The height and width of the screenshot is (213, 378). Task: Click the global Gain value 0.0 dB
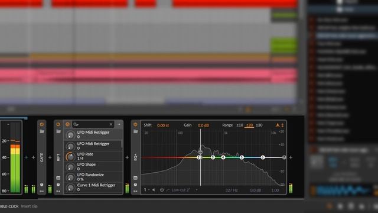[x=203, y=125]
